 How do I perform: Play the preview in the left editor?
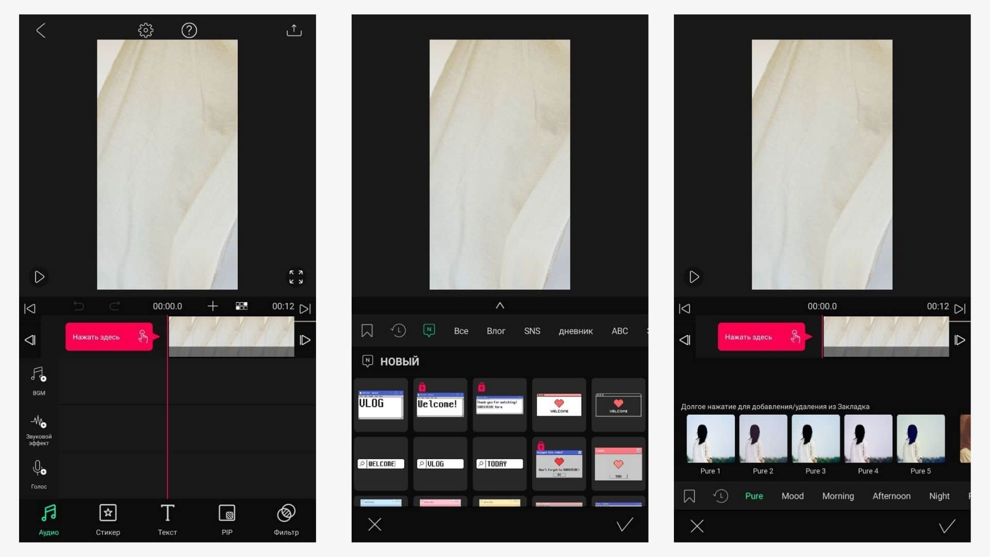(x=39, y=277)
